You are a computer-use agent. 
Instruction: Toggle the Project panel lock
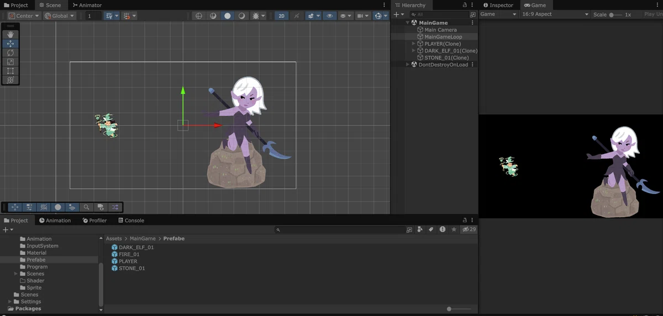[x=465, y=220]
